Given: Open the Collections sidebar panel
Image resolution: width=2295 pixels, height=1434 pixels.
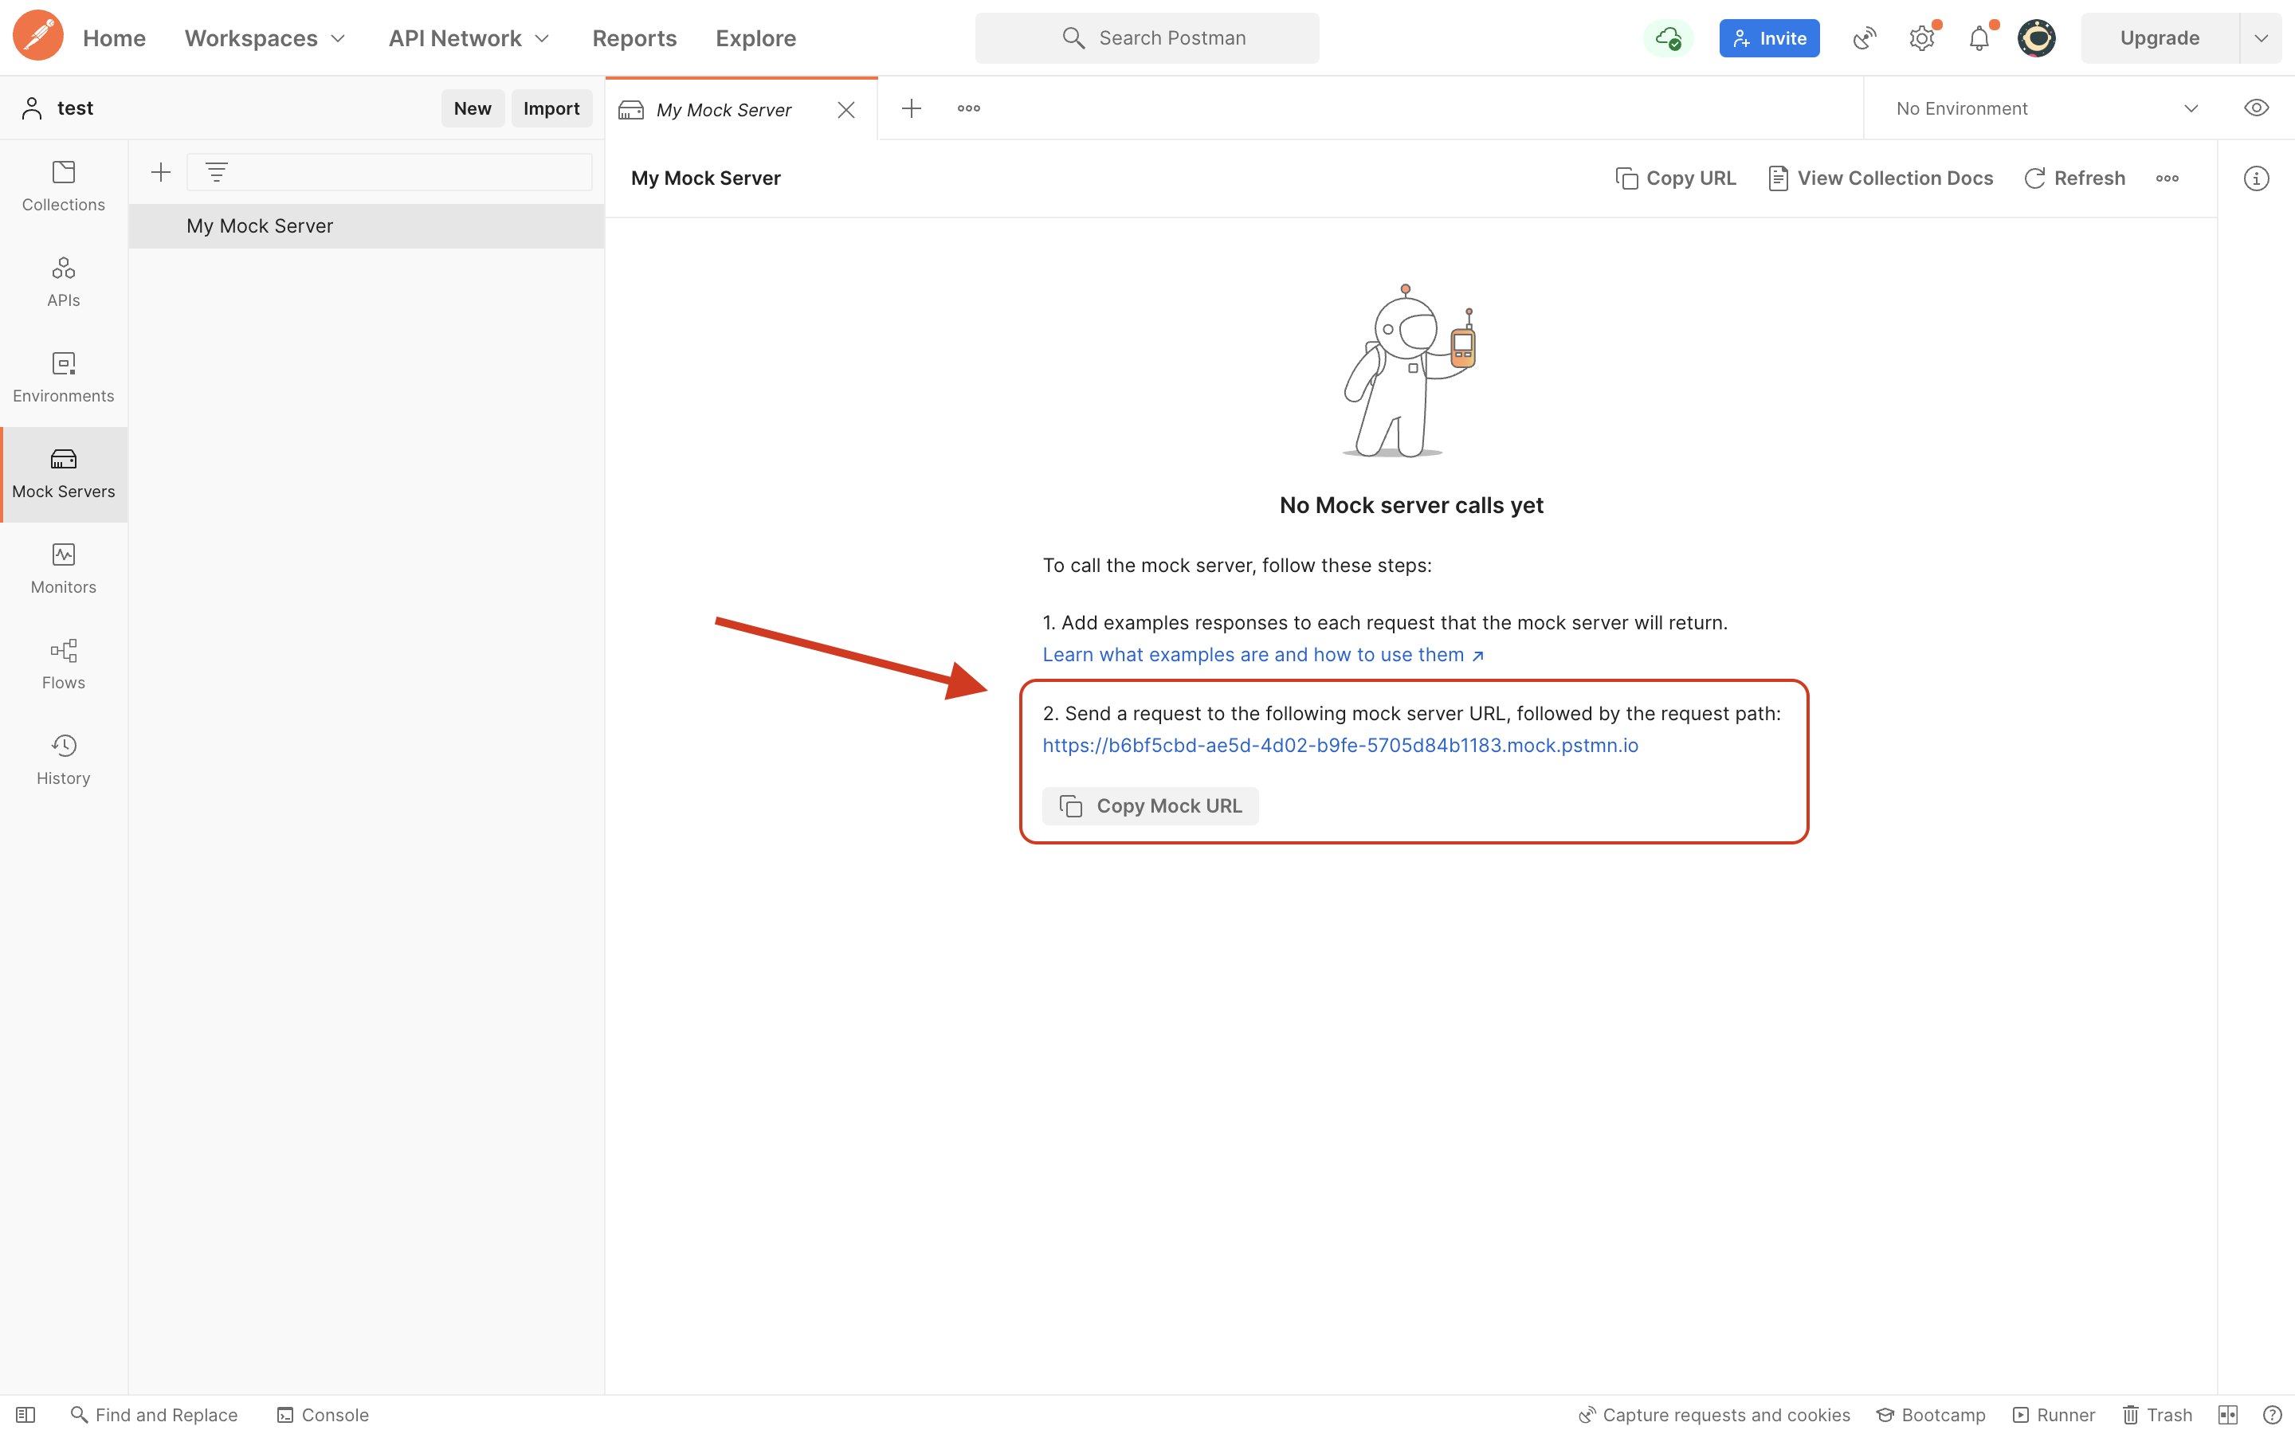Looking at the screenshot, I should coord(63,186).
